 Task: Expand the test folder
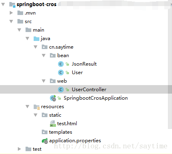click(19, 149)
